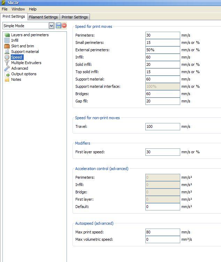
Task: Open the Window menu
Action: (18, 9)
